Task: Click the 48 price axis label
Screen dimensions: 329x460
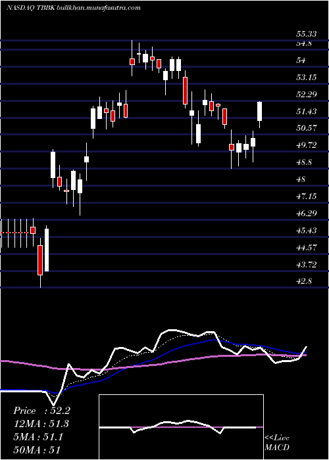Action: coord(301,179)
